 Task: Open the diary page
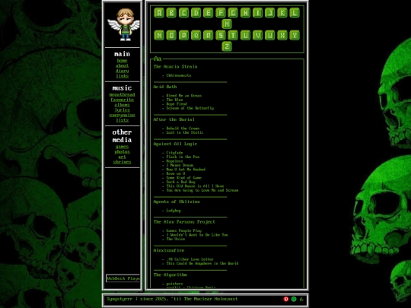122,71
